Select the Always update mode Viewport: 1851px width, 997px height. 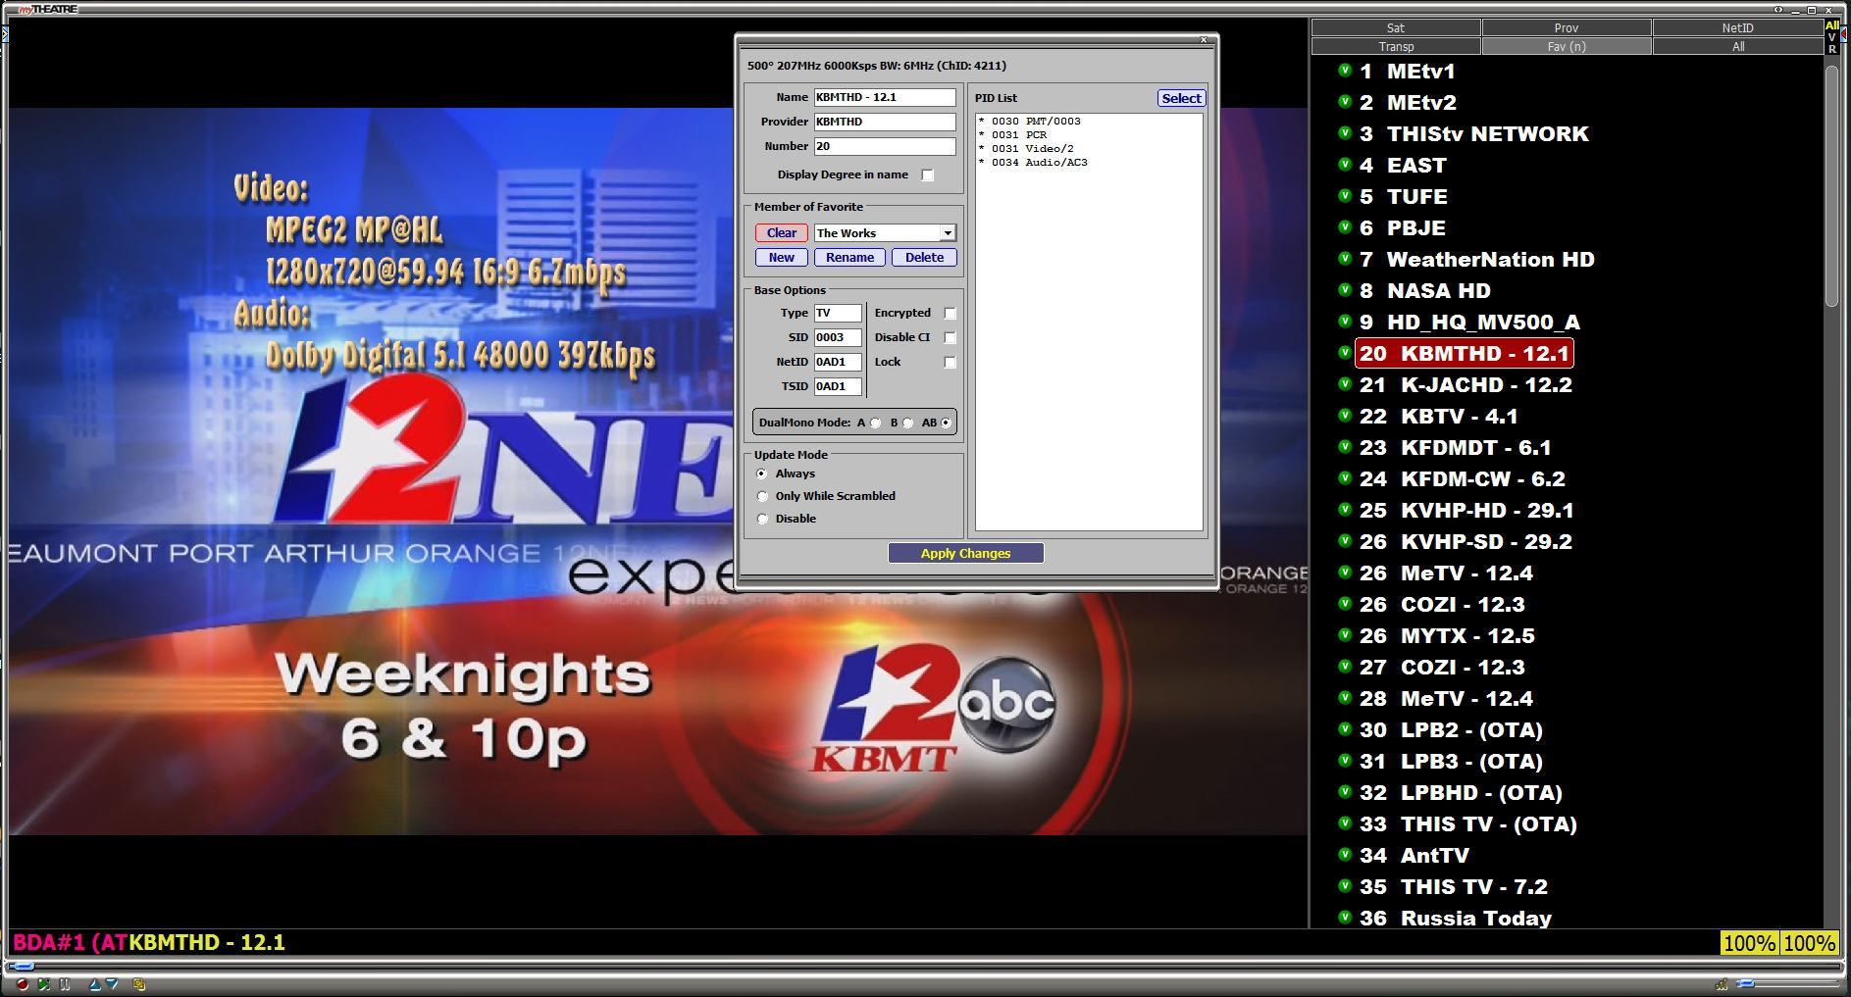pos(762,474)
